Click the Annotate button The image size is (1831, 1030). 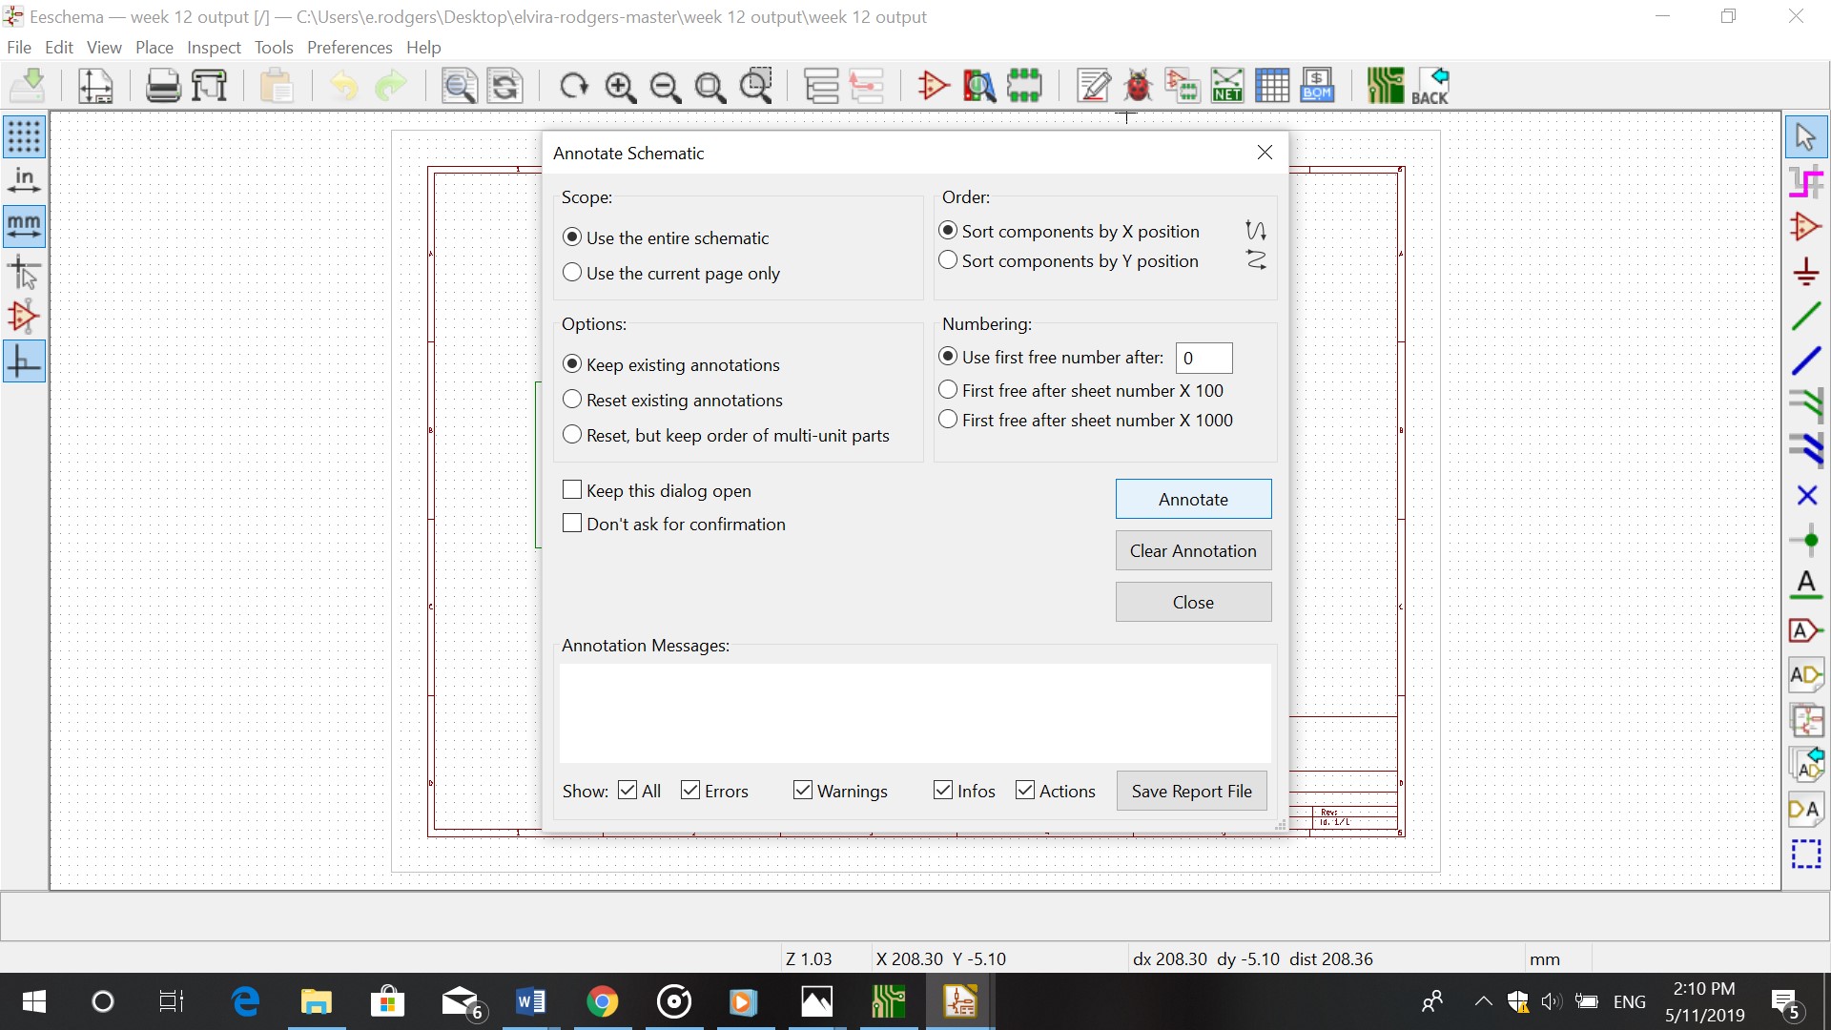(x=1193, y=499)
